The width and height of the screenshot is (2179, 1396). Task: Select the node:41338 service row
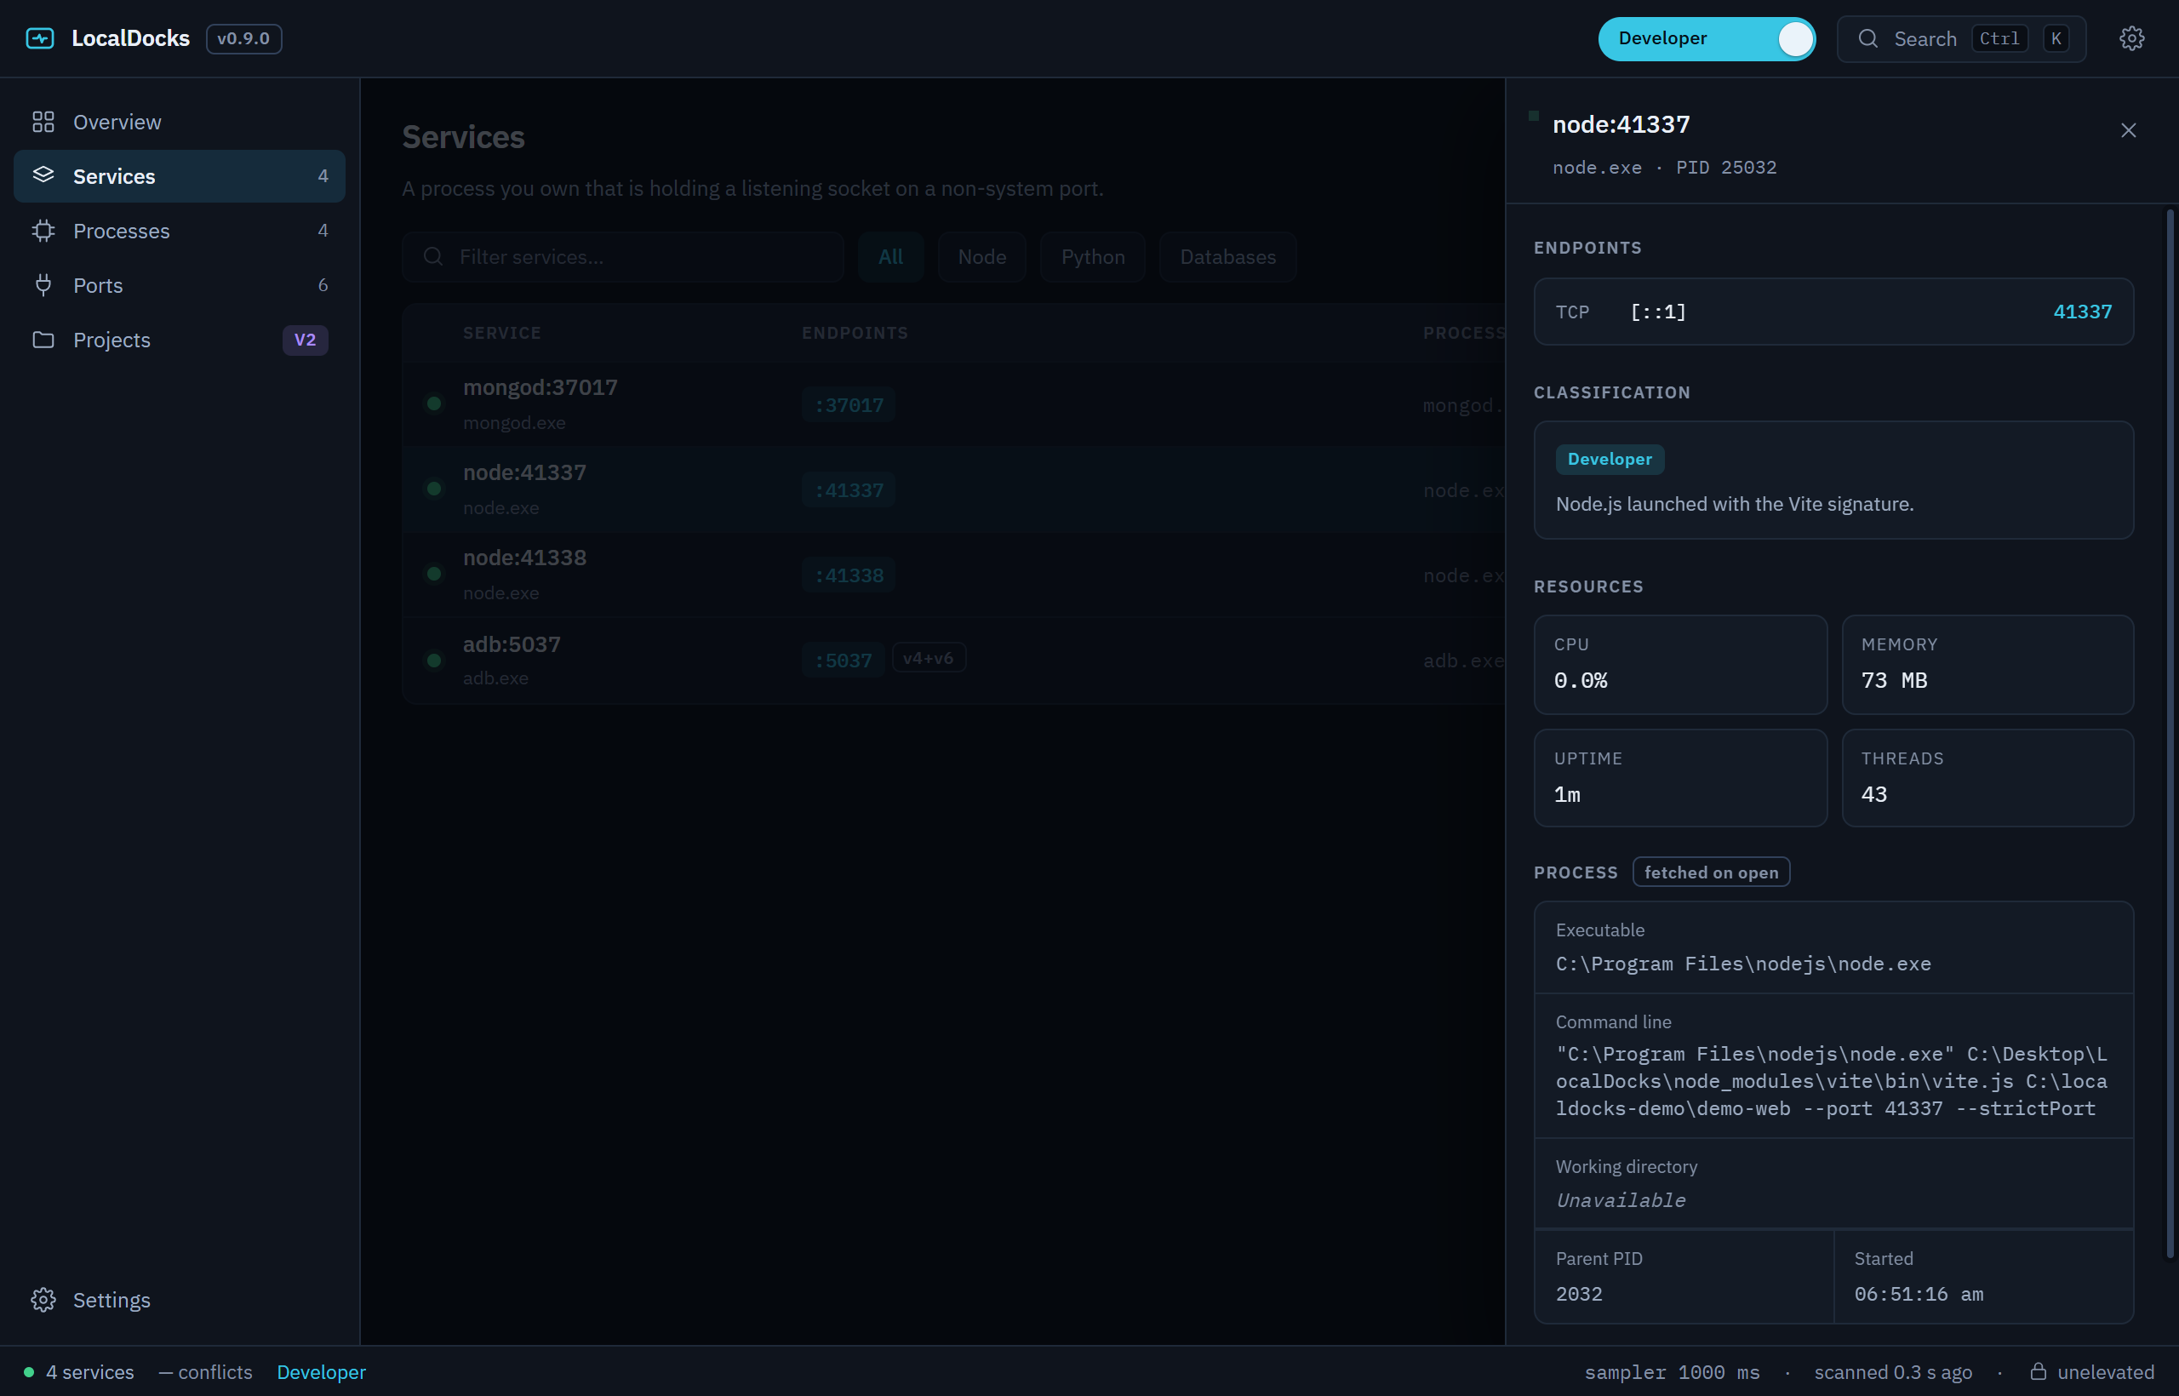point(952,575)
